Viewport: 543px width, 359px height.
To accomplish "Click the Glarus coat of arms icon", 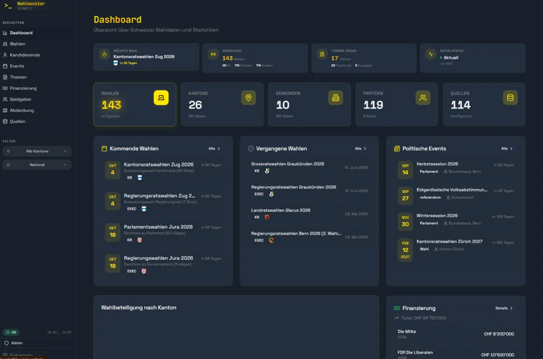I will [267, 217].
